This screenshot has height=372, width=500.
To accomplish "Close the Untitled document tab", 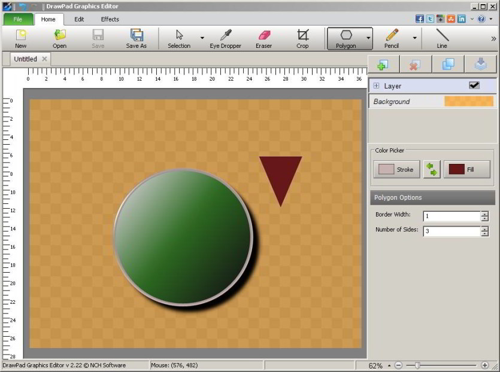I will tap(45, 59).
